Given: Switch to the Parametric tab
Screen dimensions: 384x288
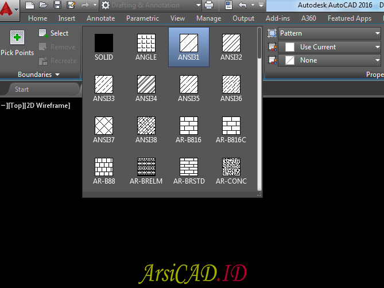Looking at the screenshot, I should 142,18.
